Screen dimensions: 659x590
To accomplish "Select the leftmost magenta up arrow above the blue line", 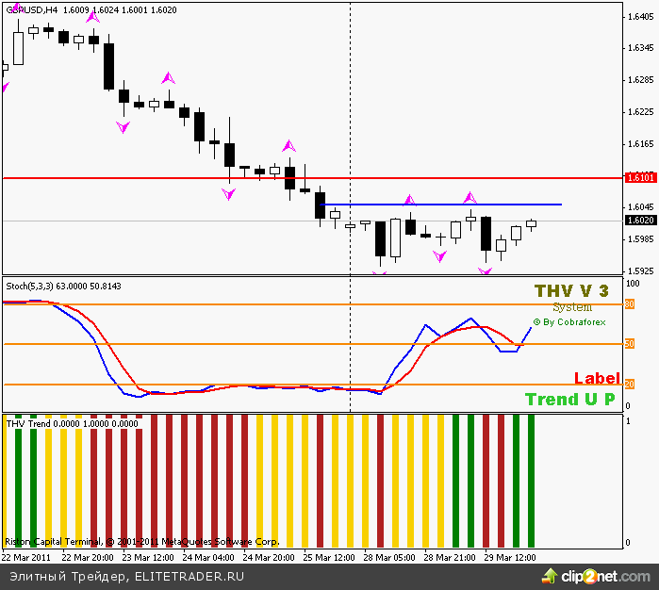I will (x=409, y=200).
